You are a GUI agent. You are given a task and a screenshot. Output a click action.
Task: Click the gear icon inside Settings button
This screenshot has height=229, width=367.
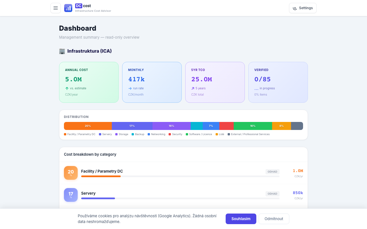coord(295,8)
